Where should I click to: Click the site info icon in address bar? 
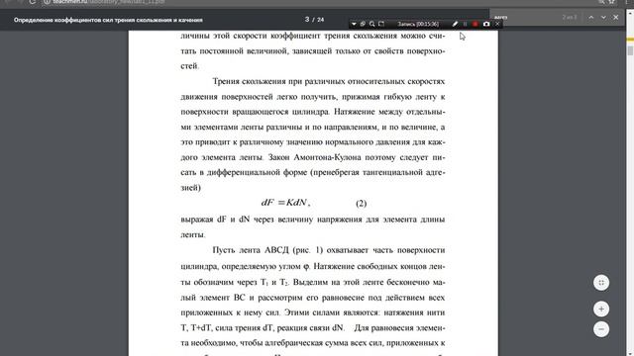pos(47,2)
